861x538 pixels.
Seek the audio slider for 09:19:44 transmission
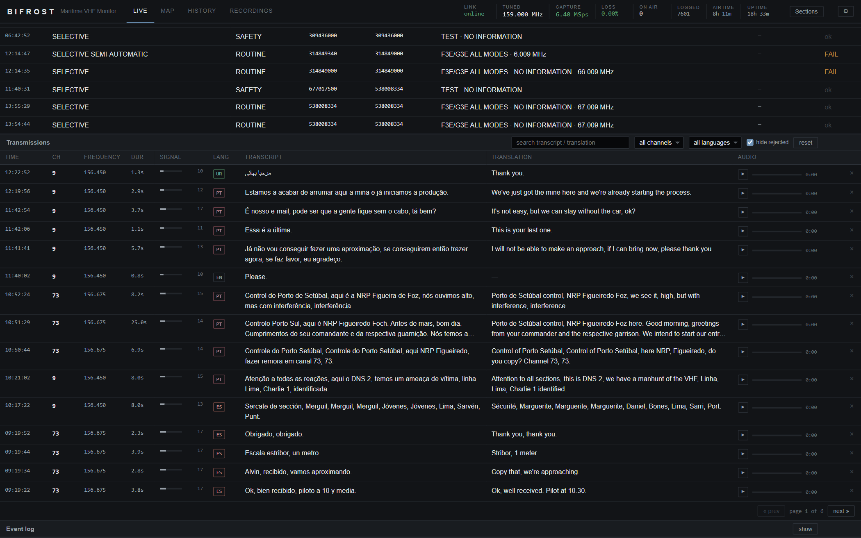point(777,454)
